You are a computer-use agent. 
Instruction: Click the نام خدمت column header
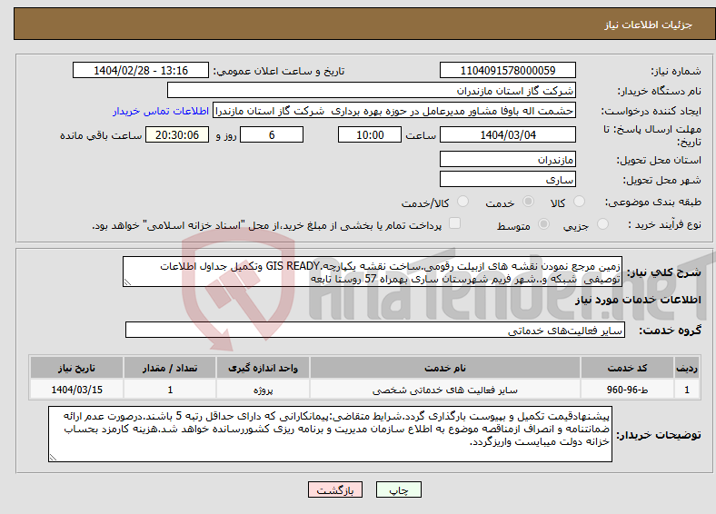[x=444, y=368]
